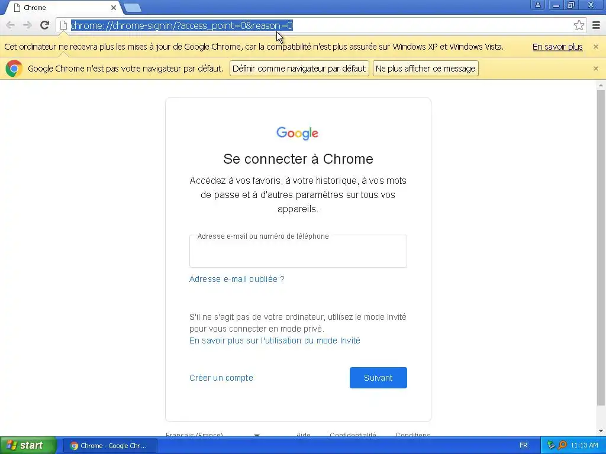
Task: Click the magnifier tray icon
Action: click(562, 445)
